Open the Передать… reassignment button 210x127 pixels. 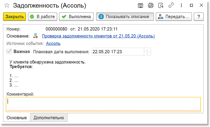click(x=174, y=16)
